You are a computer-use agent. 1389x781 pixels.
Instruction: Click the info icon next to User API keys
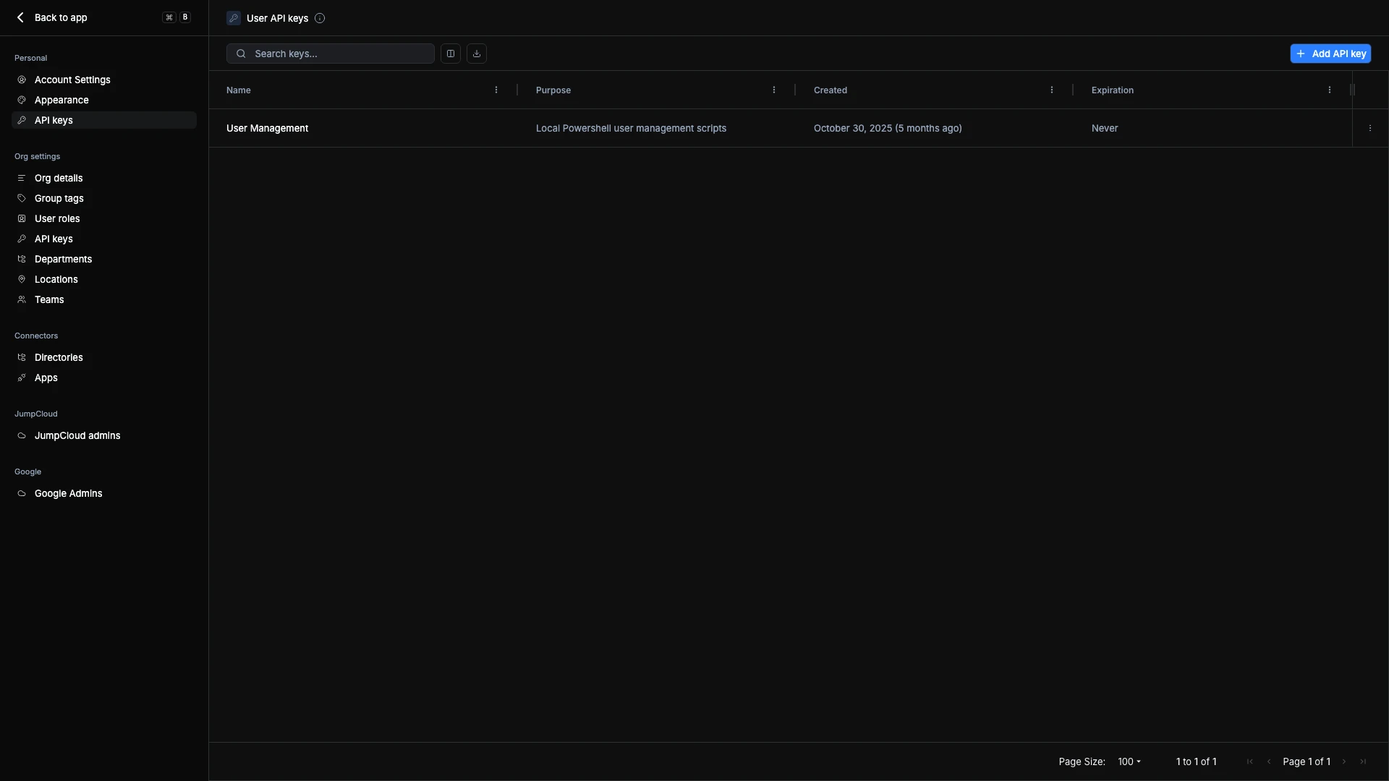coord(320,18)
